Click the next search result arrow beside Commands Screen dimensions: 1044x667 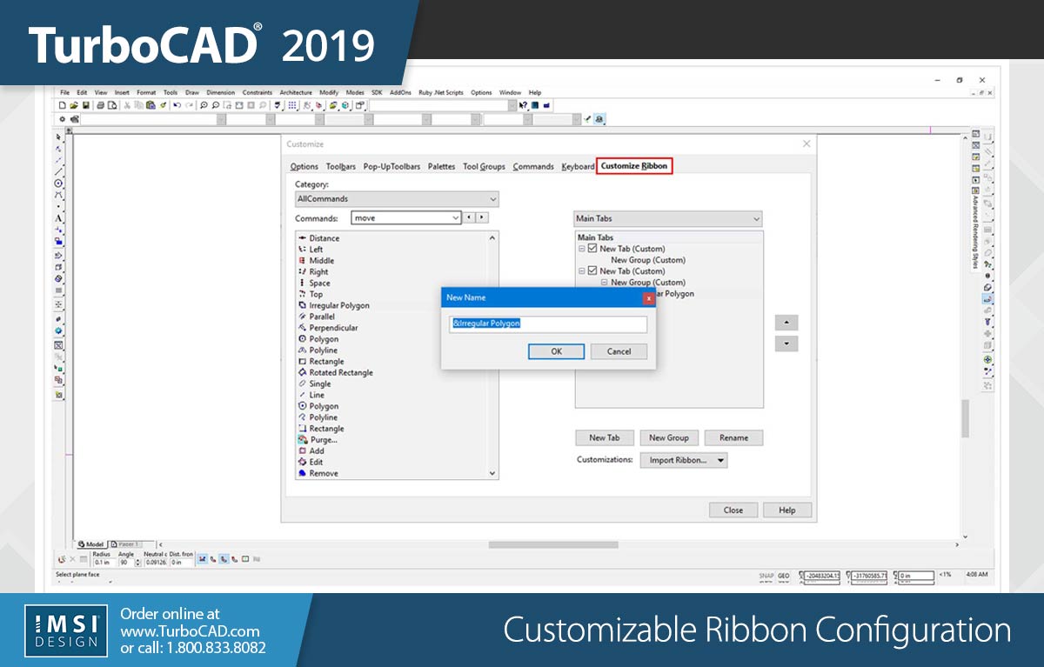tap(483, 217)
